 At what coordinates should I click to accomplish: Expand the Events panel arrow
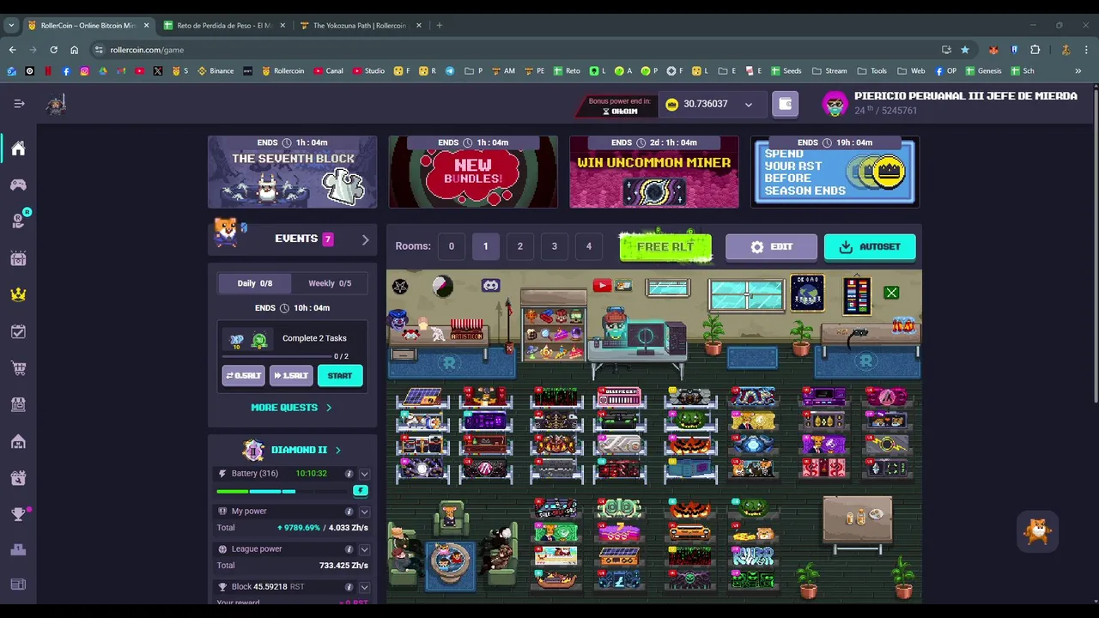365,239
